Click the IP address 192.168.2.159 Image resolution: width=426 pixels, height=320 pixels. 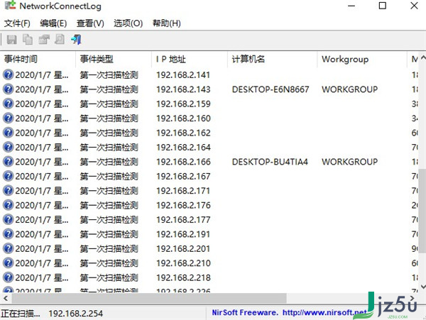pos(183,104)
